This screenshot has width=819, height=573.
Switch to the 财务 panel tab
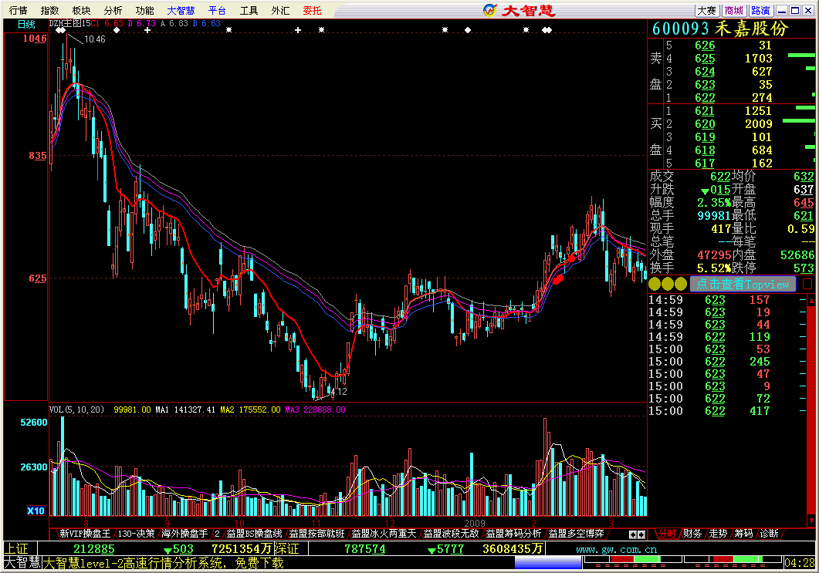pyautogui.click(x=692, y=534)
